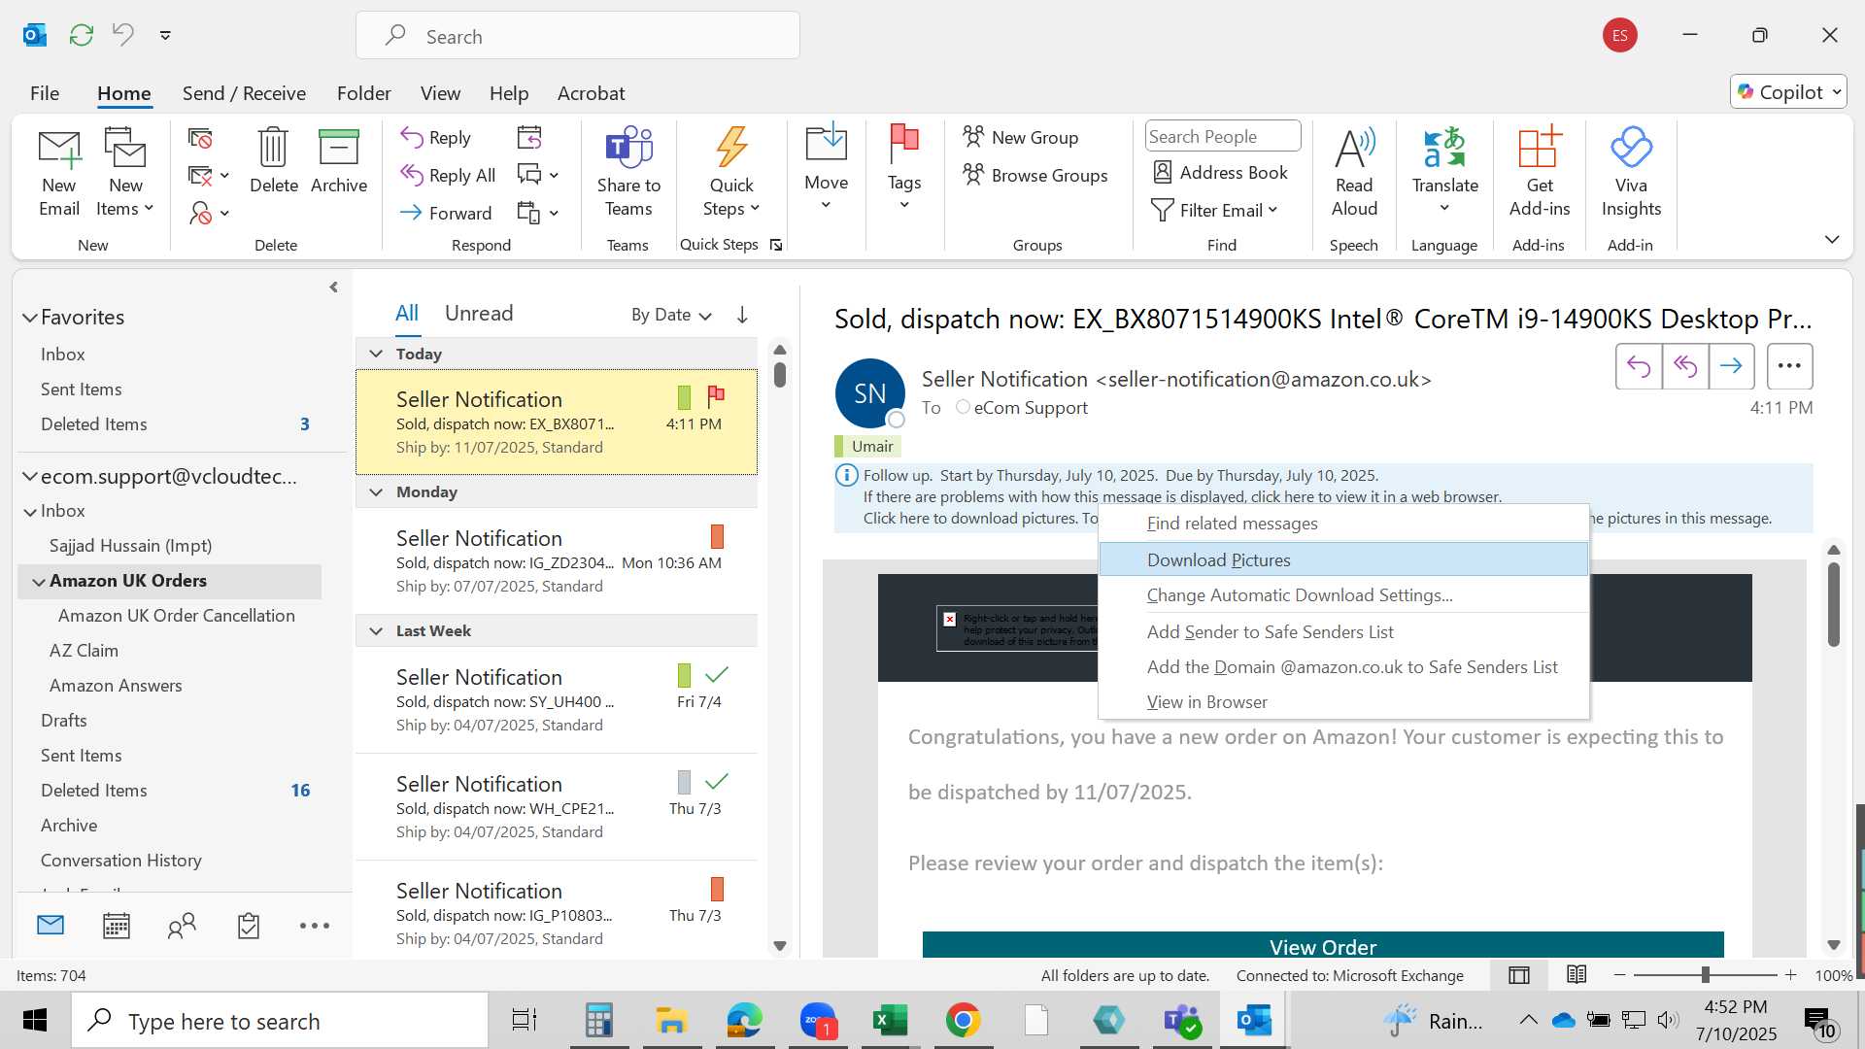Switch to the Send / Receive tab
Image resolution: width=1865 pixels, height=1049 pixels.
(244, 93)
